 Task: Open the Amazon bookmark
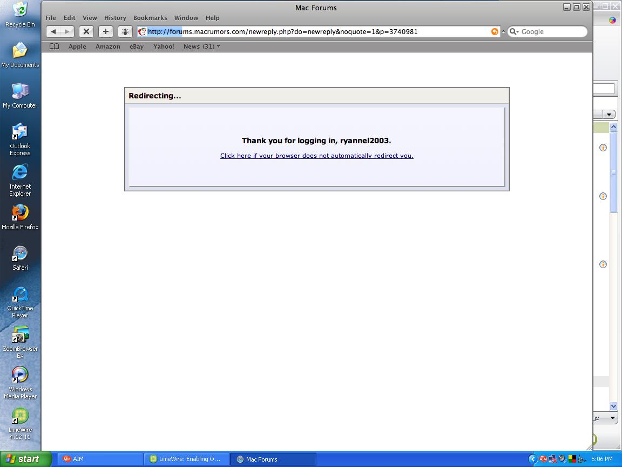pyautogui.click(x=108, y=46)
